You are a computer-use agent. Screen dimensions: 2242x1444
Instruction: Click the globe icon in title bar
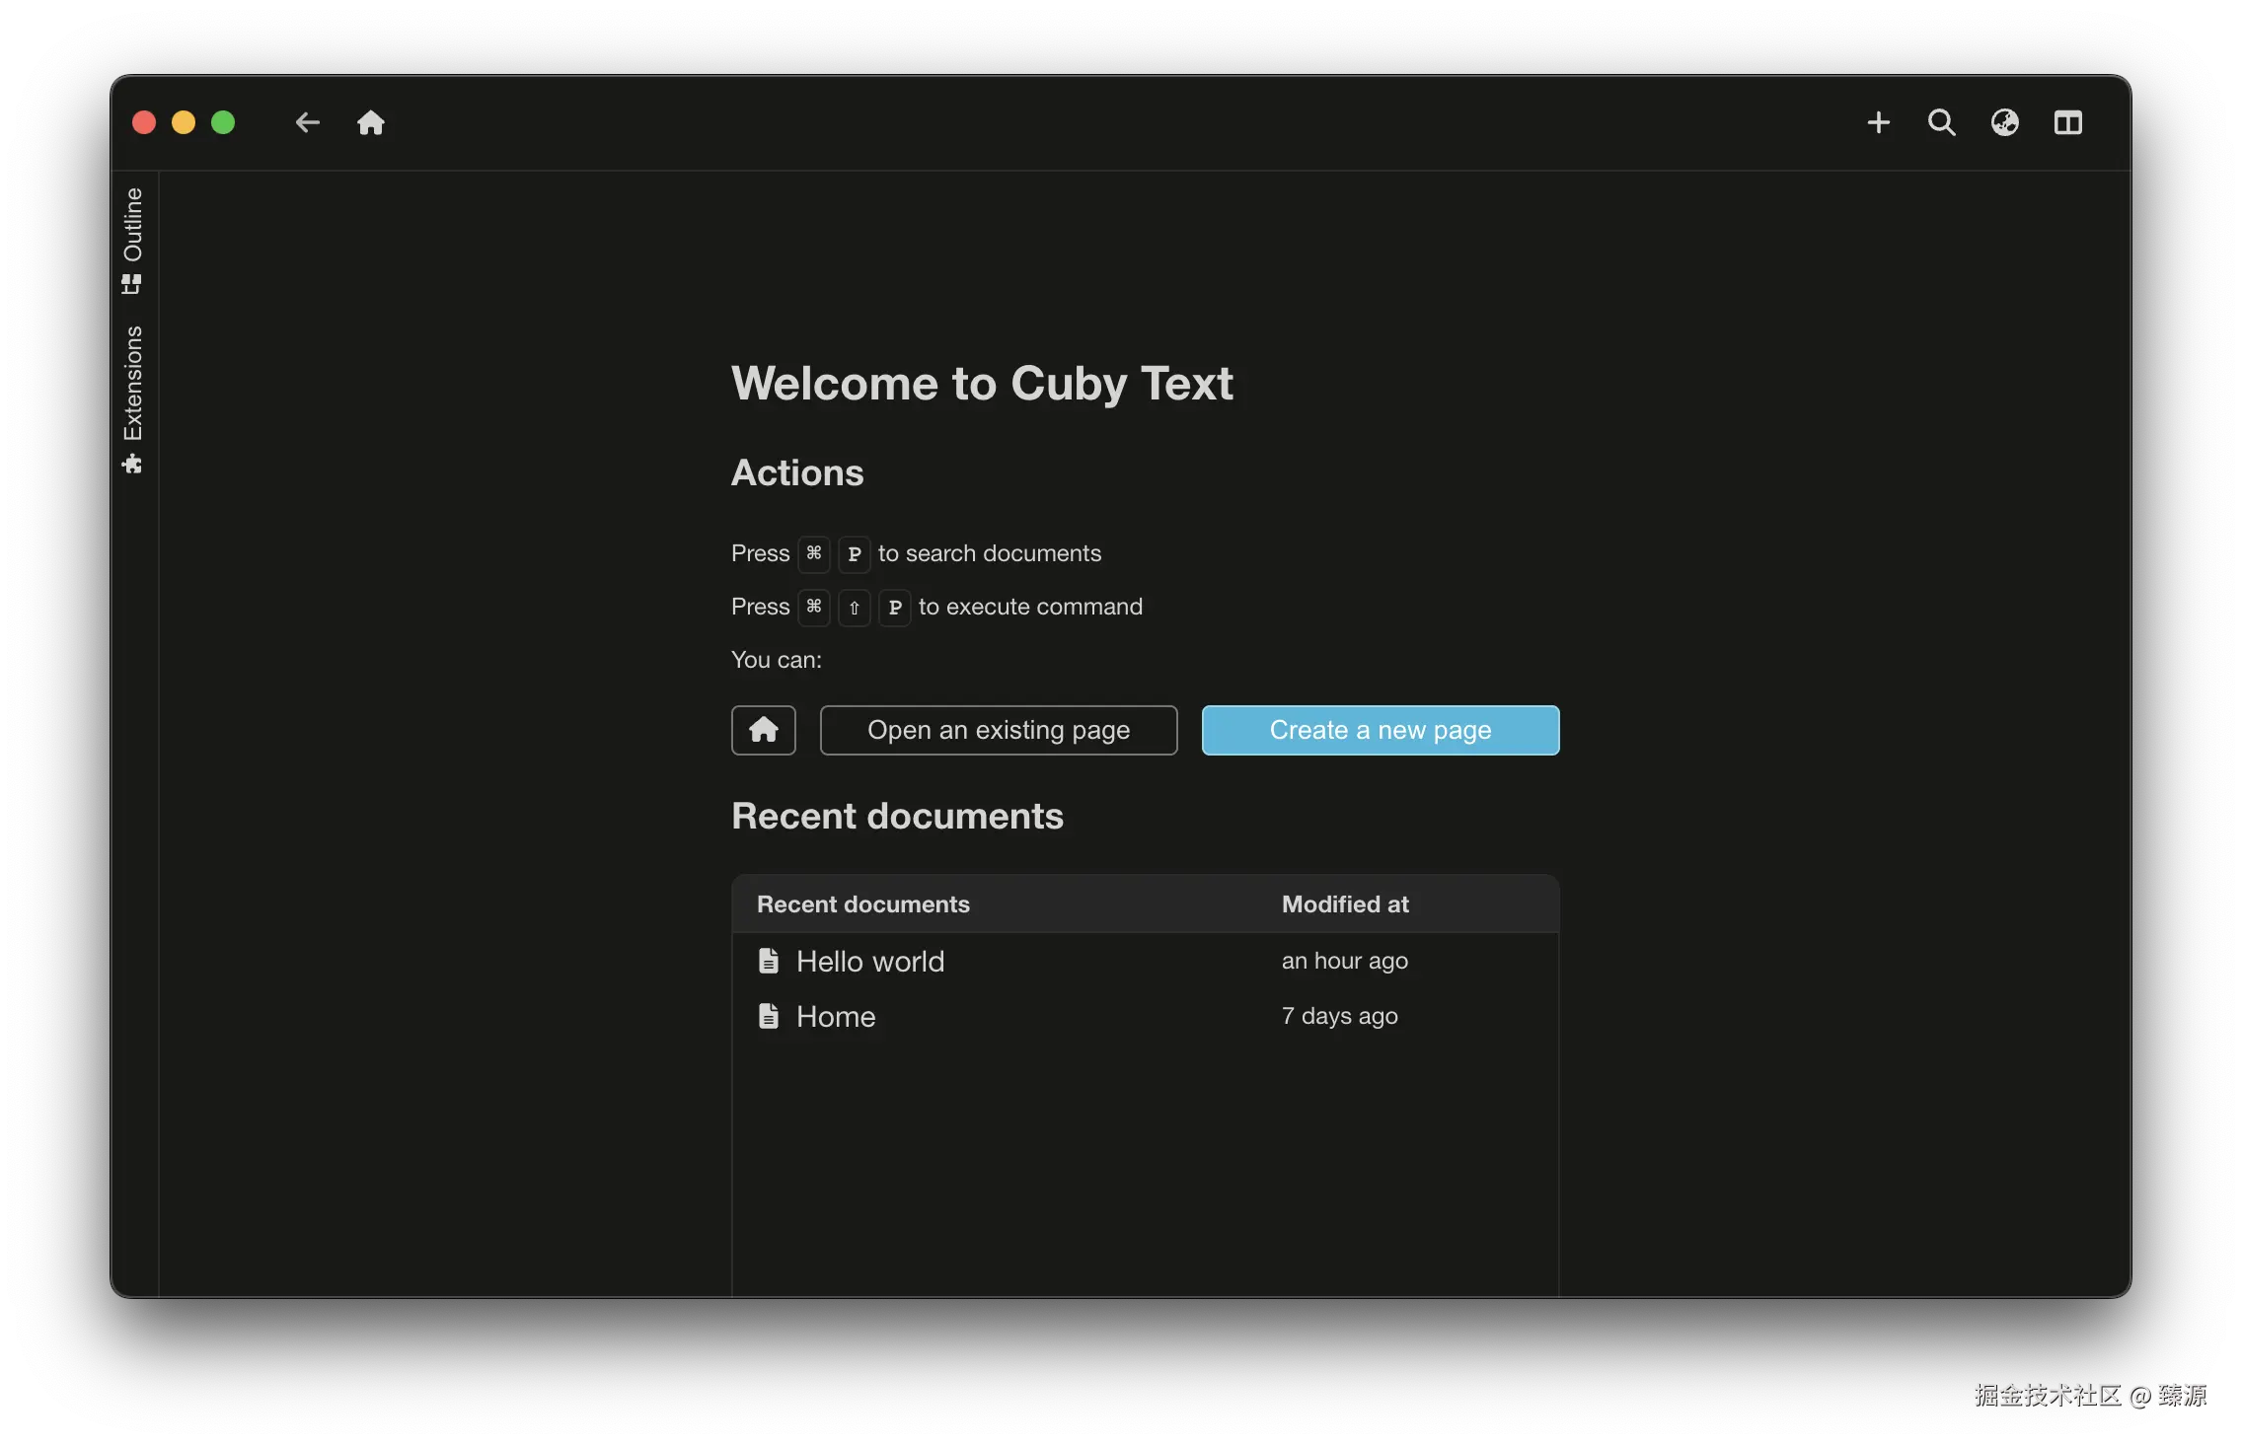[x=2005, y=122]
